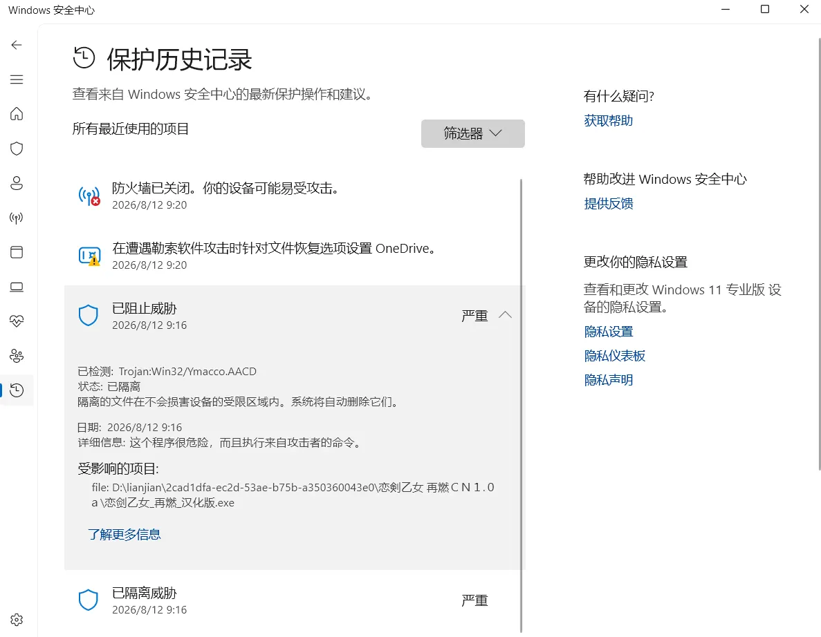Image resolution: width=821 pixels, height=637 pixels.
Task: Click 提供反馈 link
Action: point(609,203)
